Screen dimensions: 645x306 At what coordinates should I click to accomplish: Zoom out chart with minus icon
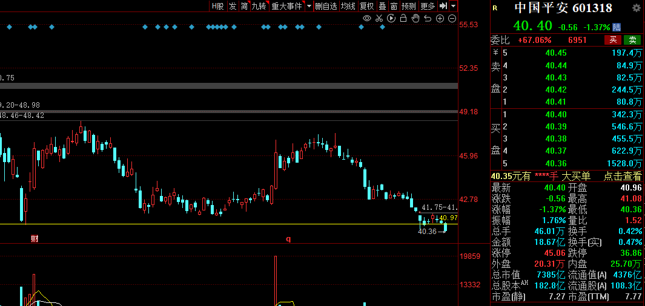452,18
